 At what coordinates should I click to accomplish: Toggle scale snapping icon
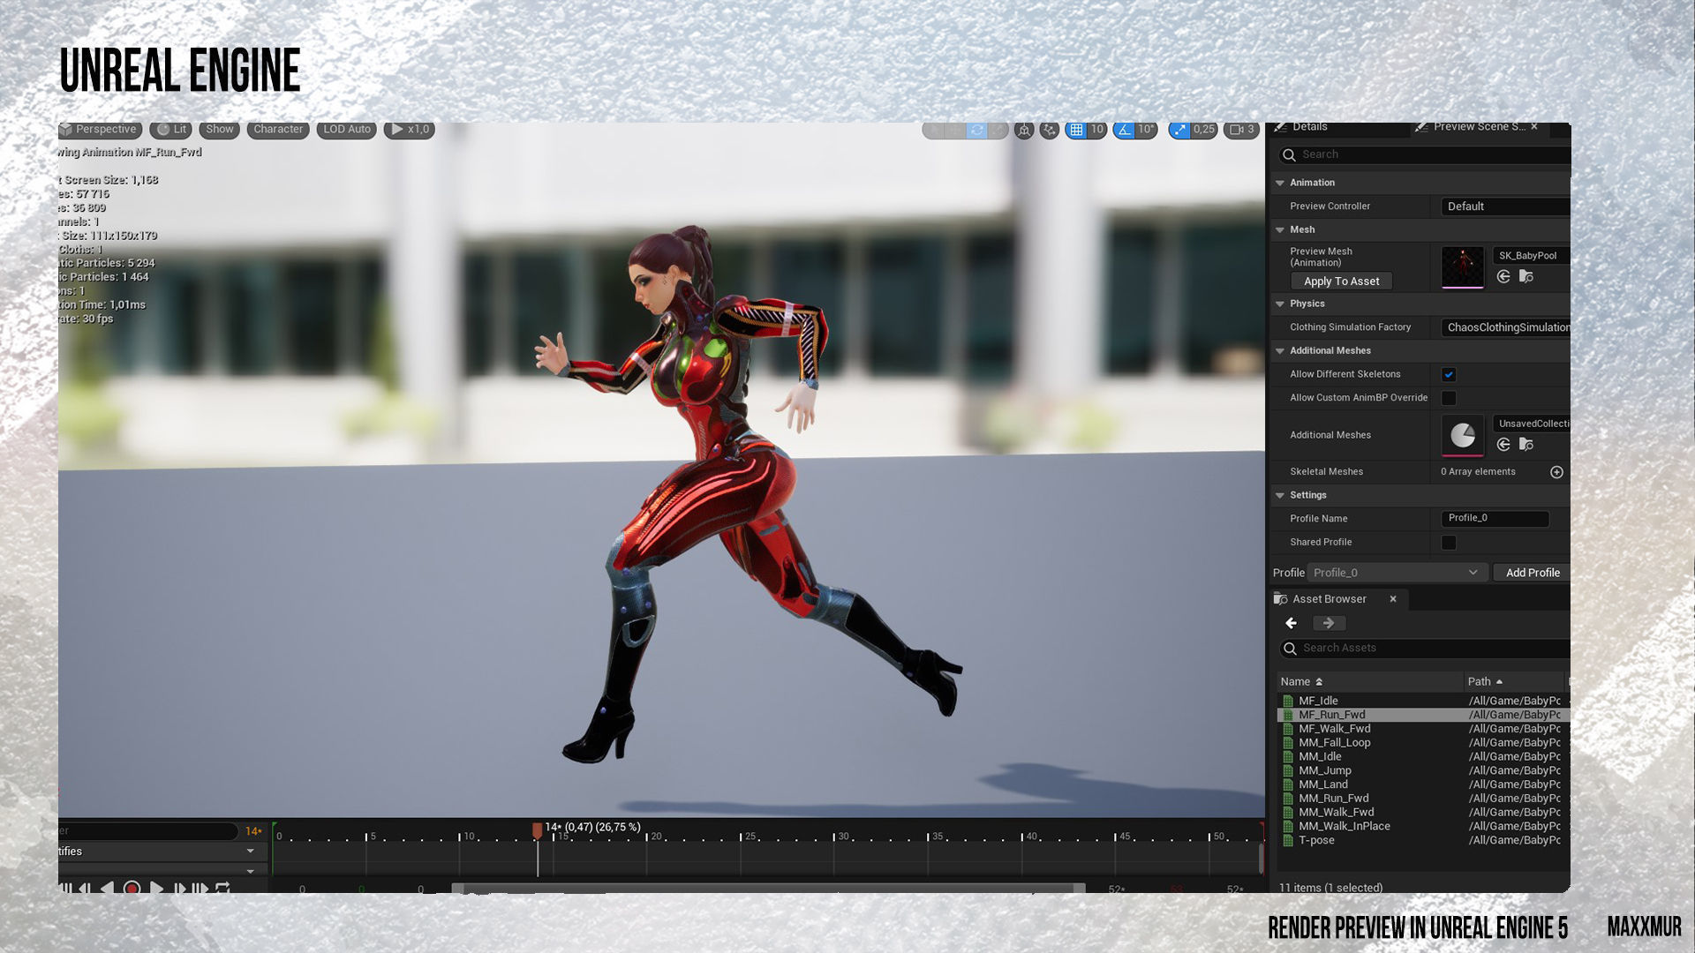pos(1179,130)
